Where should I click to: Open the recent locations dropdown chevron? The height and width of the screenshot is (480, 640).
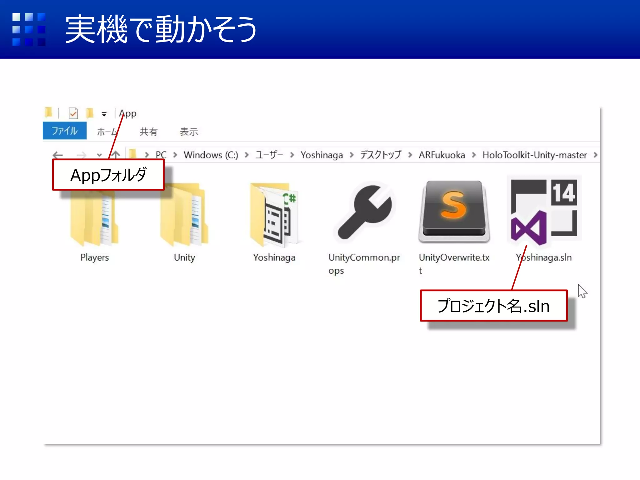coord(99,155)
